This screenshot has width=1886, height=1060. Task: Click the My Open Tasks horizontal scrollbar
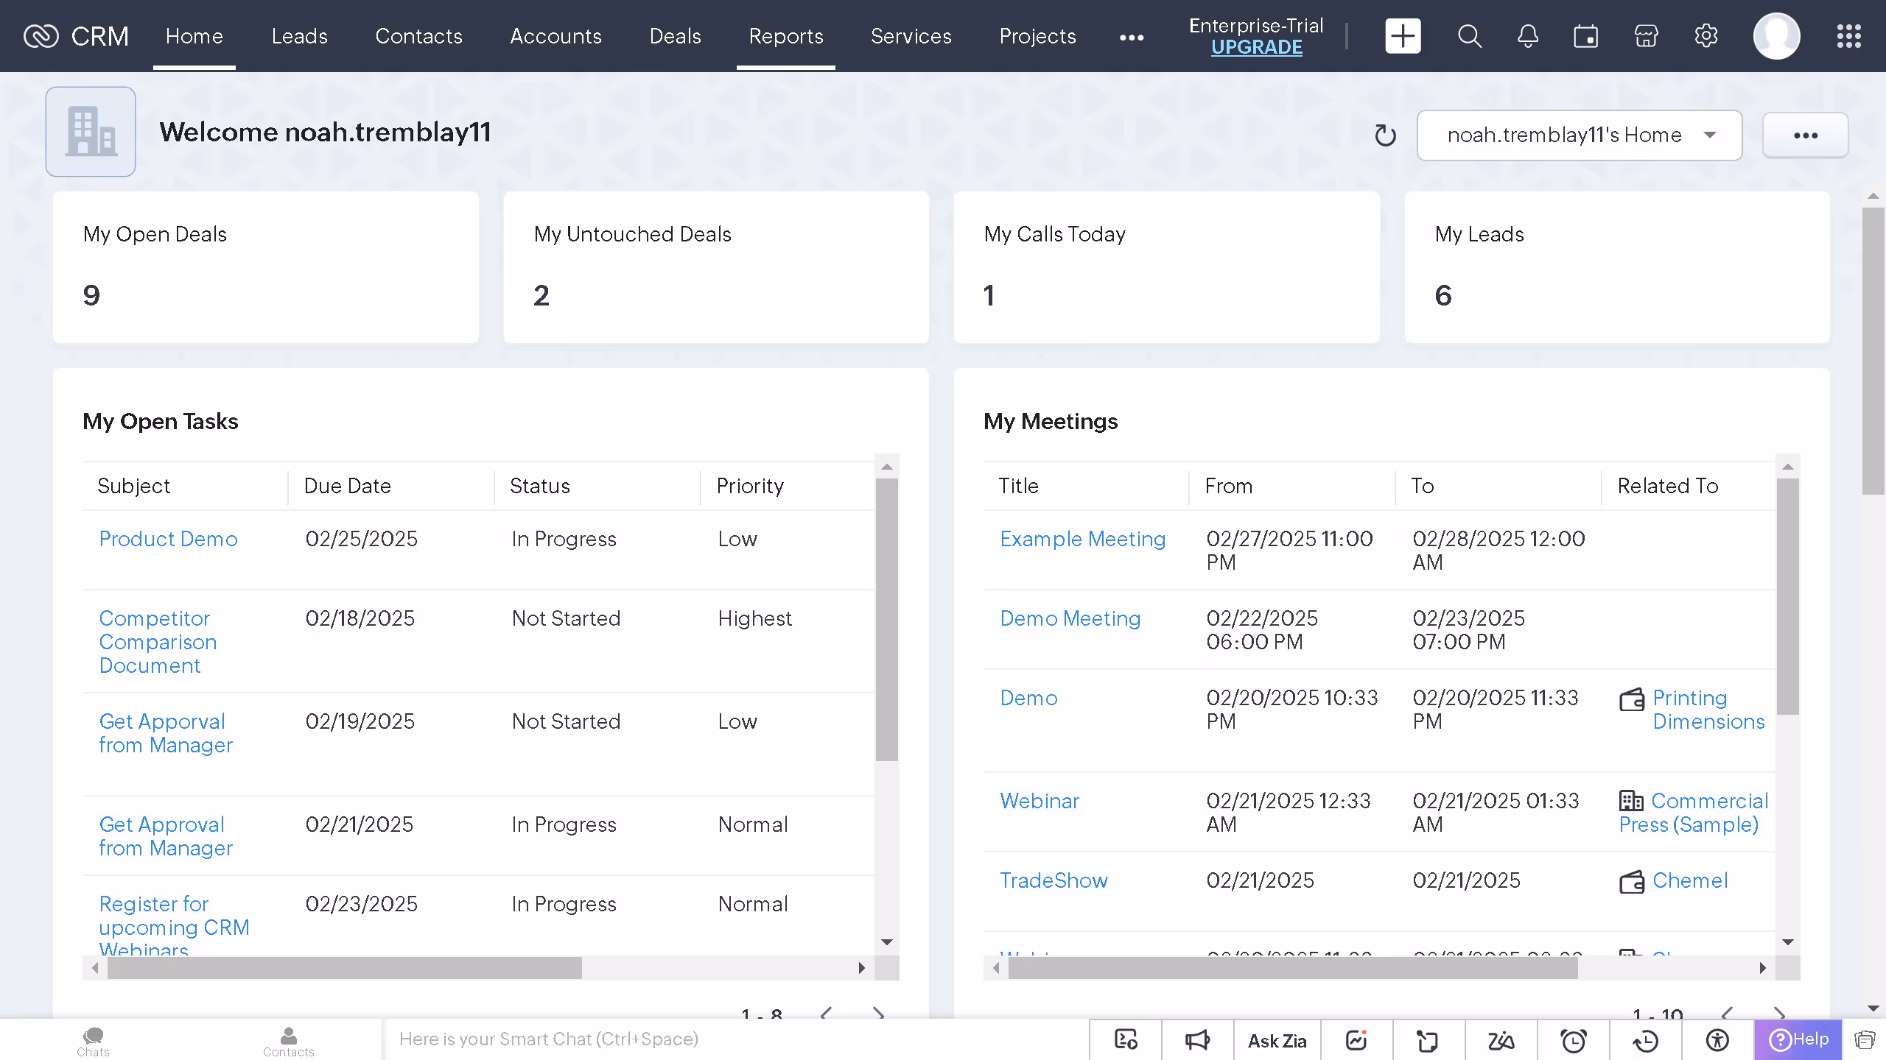pos(345,968)
